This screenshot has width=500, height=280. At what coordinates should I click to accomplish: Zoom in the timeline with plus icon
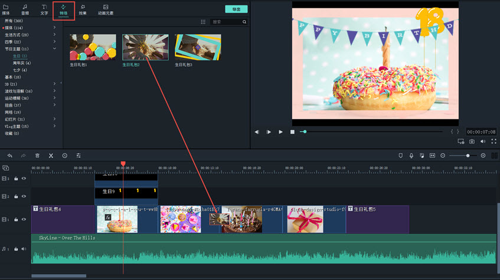coord(483,155)
